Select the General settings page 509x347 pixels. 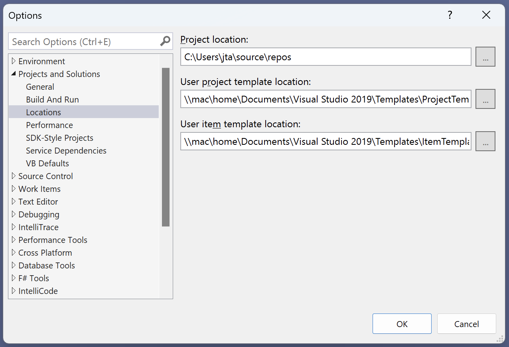pyautogui.click(x=40, y=87)
